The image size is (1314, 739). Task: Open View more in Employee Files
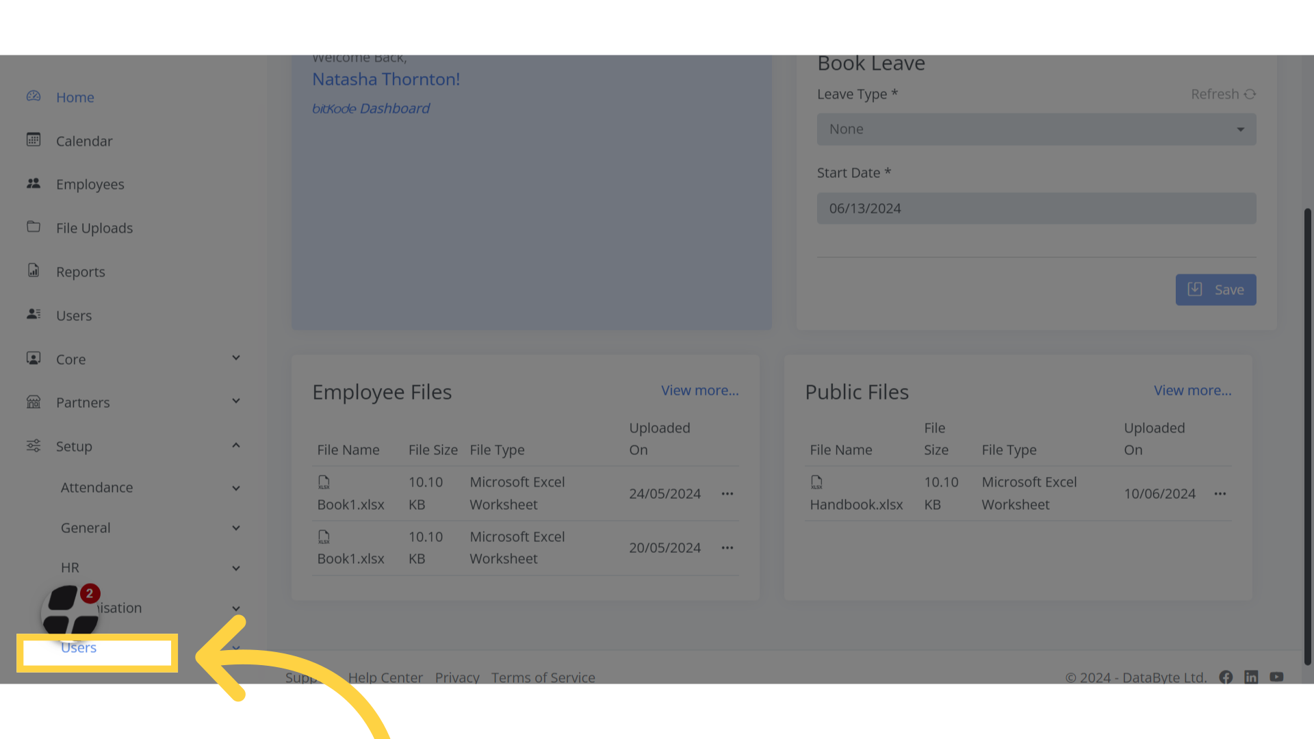point(699,390)
